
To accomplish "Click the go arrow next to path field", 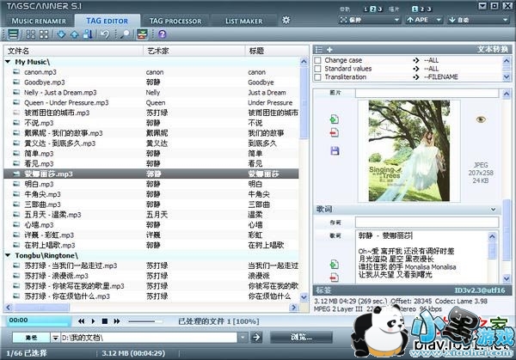I will pos(256,337).
